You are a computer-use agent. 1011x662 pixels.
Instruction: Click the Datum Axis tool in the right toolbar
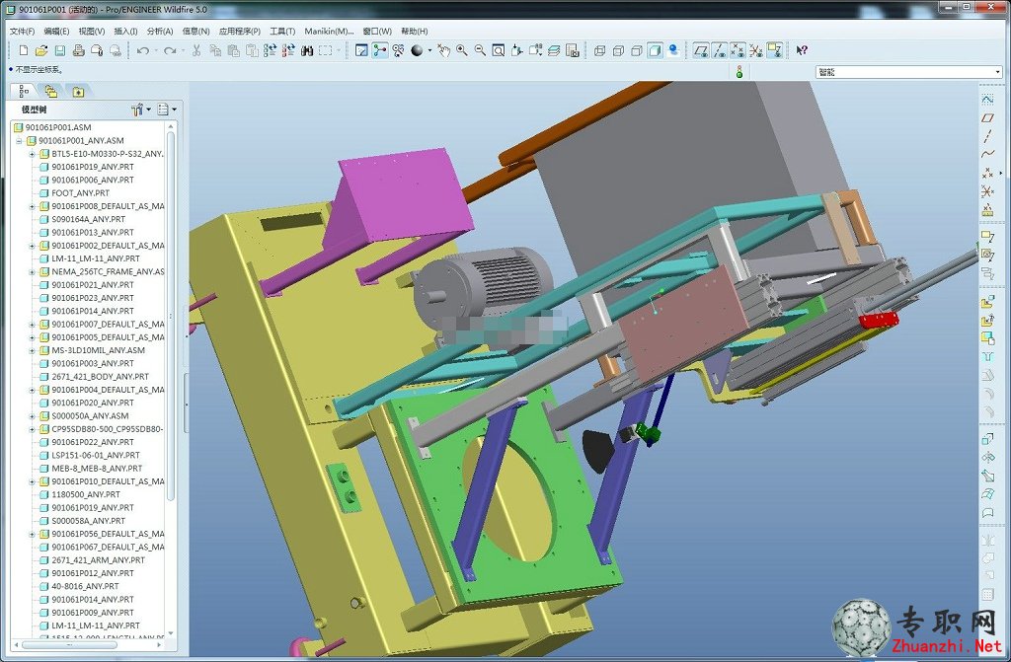coord(987,136)
